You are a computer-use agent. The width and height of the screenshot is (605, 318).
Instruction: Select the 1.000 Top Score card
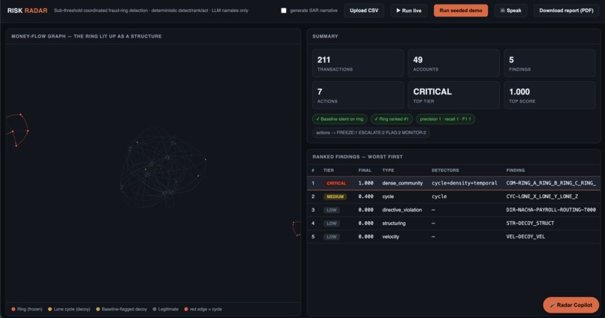coord(549,95)
